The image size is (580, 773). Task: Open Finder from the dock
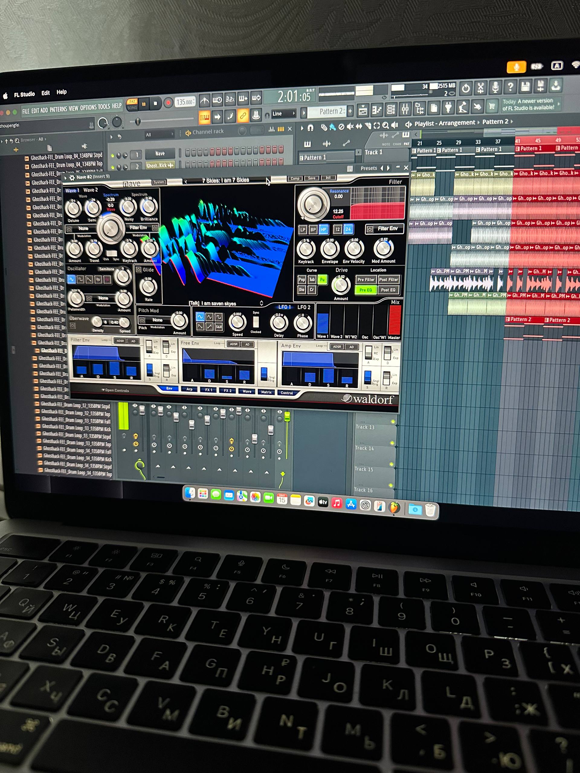point(190,493)
